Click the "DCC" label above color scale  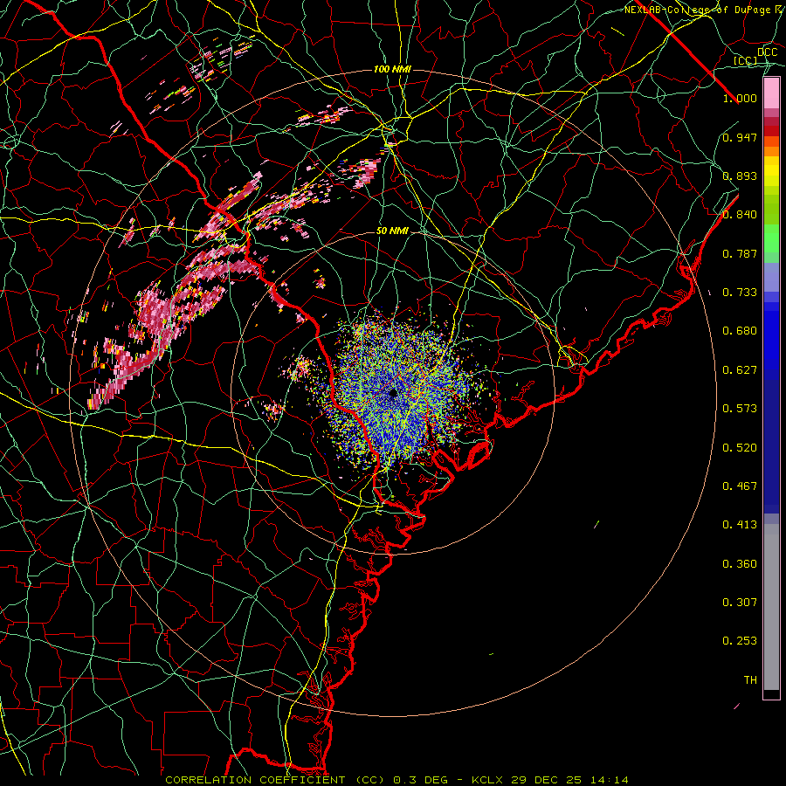(x=768, y=52)
